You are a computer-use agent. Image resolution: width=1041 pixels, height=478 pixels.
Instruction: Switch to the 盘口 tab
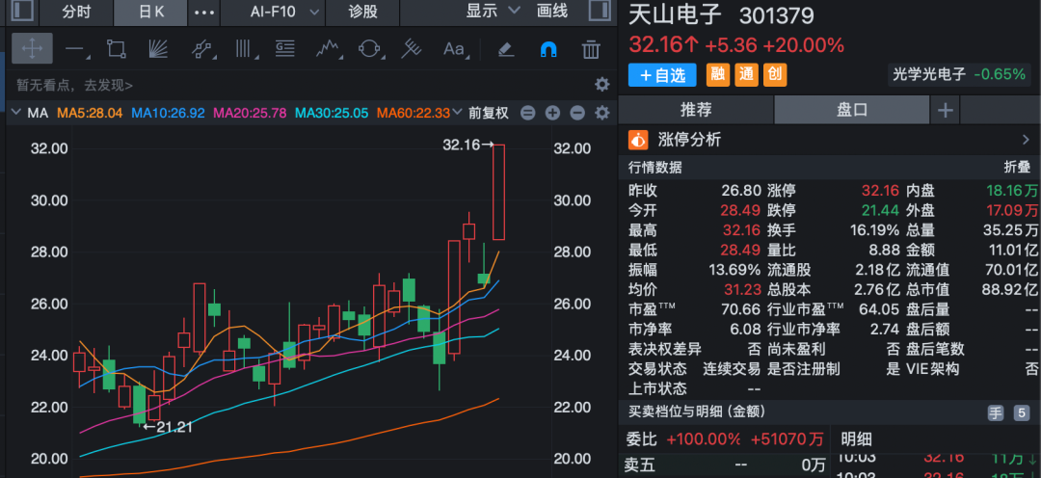[x=852, y=110]
